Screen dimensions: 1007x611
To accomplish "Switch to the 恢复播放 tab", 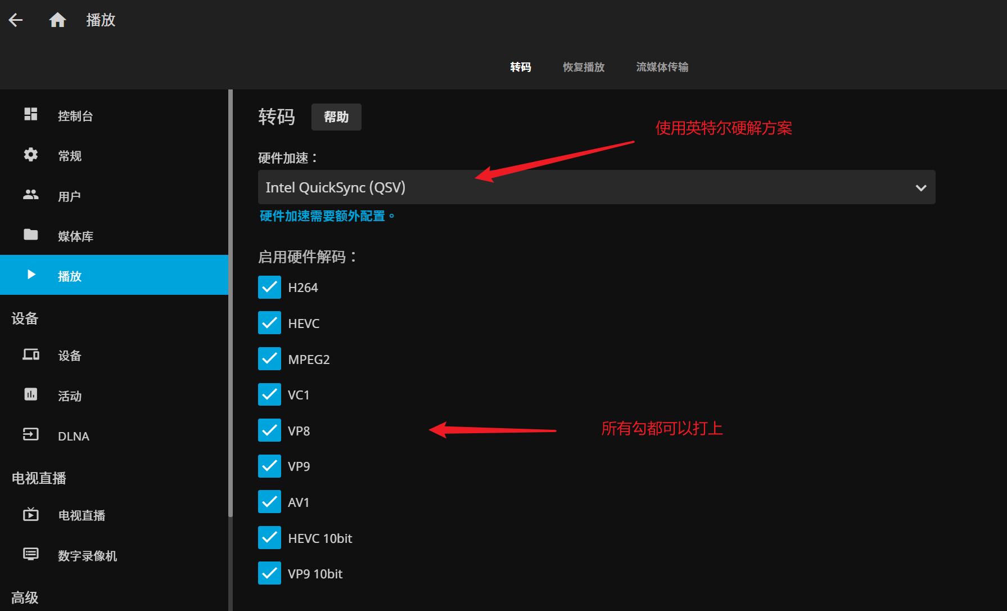I will 583,67.
